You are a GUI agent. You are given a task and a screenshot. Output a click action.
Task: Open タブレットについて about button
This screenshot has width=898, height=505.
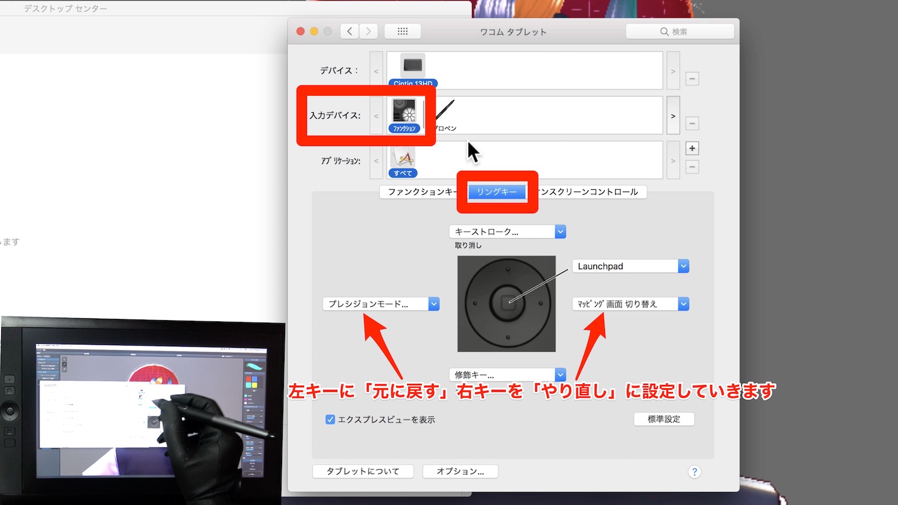click(363, 471)
